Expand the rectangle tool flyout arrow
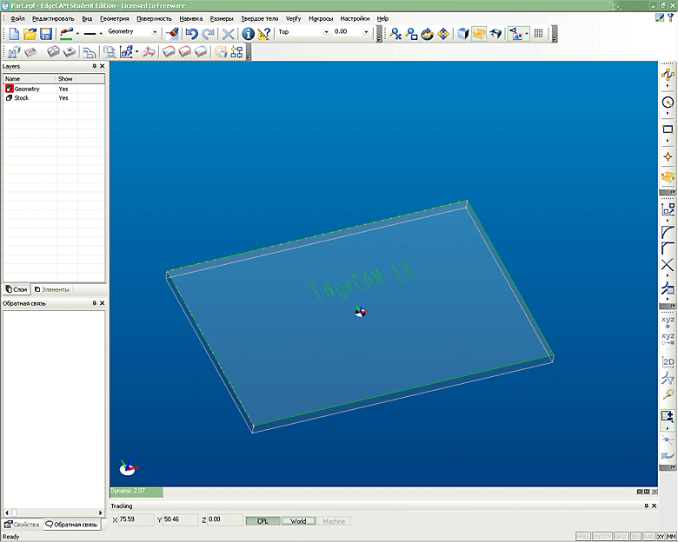This screenshot has width=678, height=542. [668, 141]
